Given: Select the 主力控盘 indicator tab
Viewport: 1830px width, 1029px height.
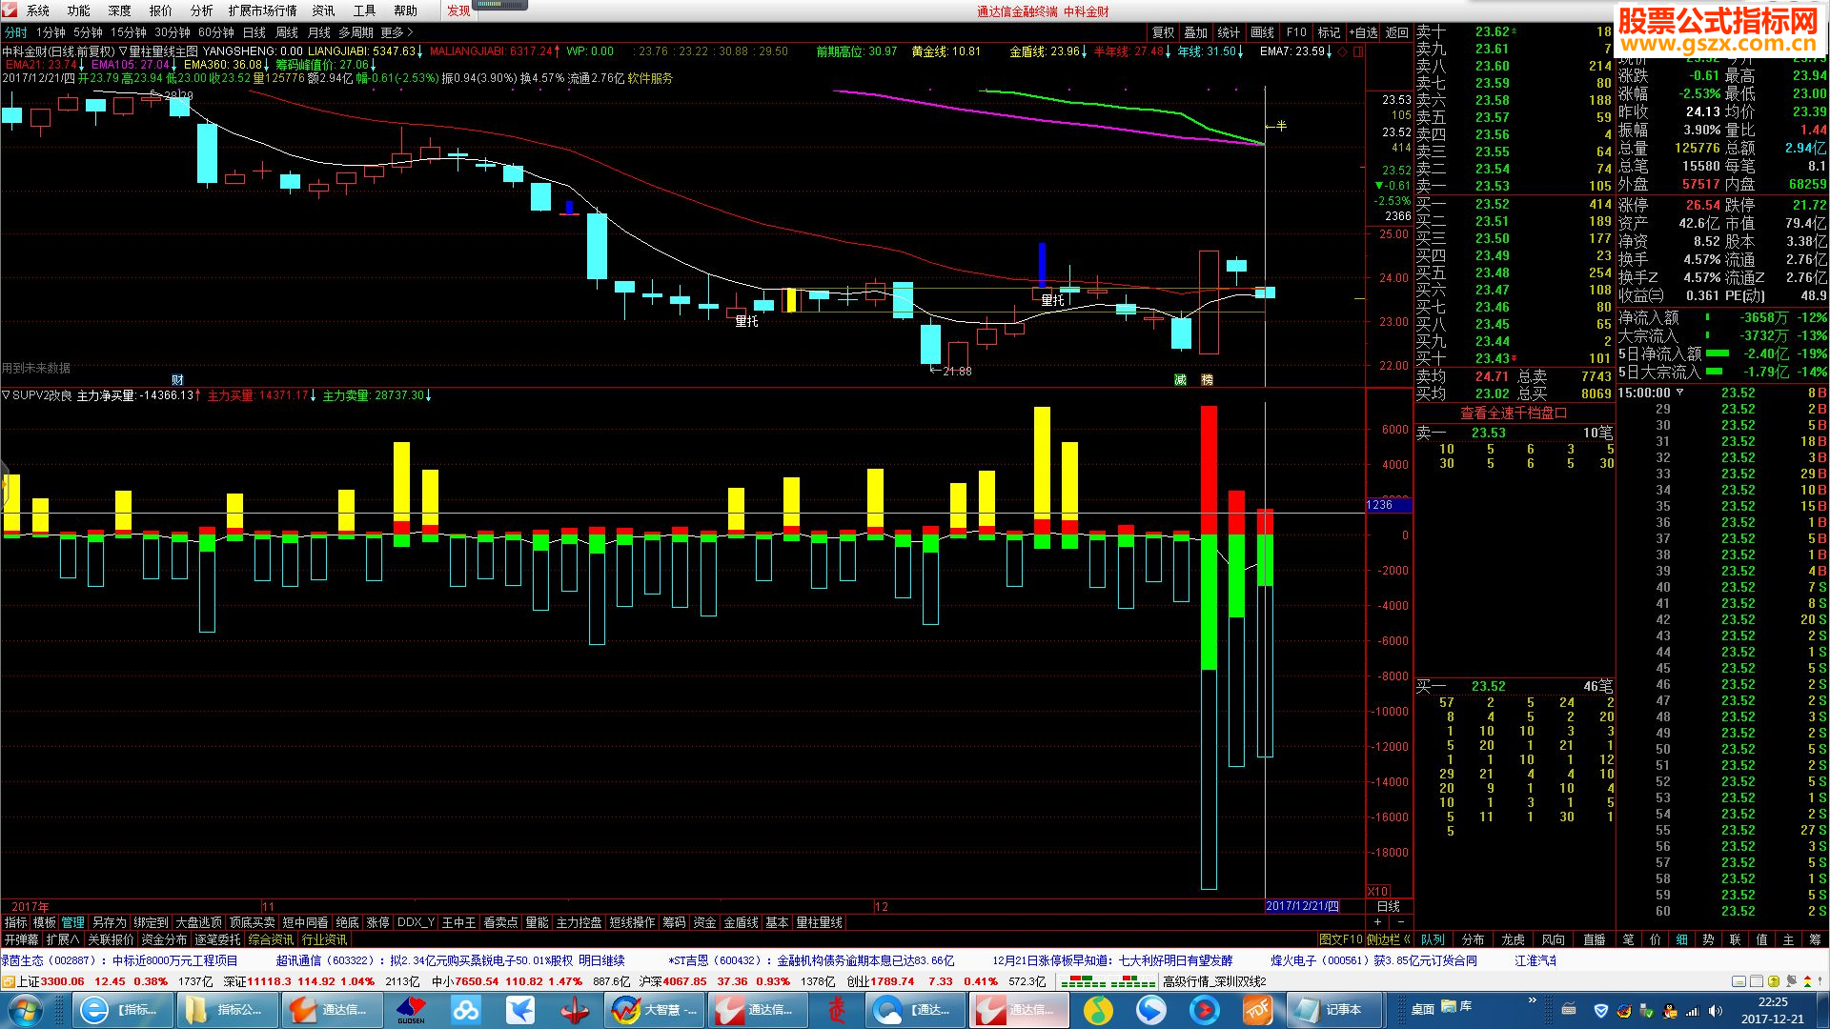Looking at the screenshot, I should (x=579, y=922).
